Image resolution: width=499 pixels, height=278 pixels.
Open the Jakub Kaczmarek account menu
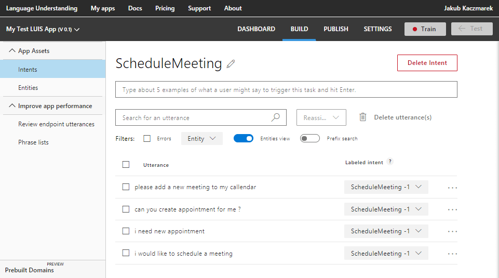tap(468, 8)
